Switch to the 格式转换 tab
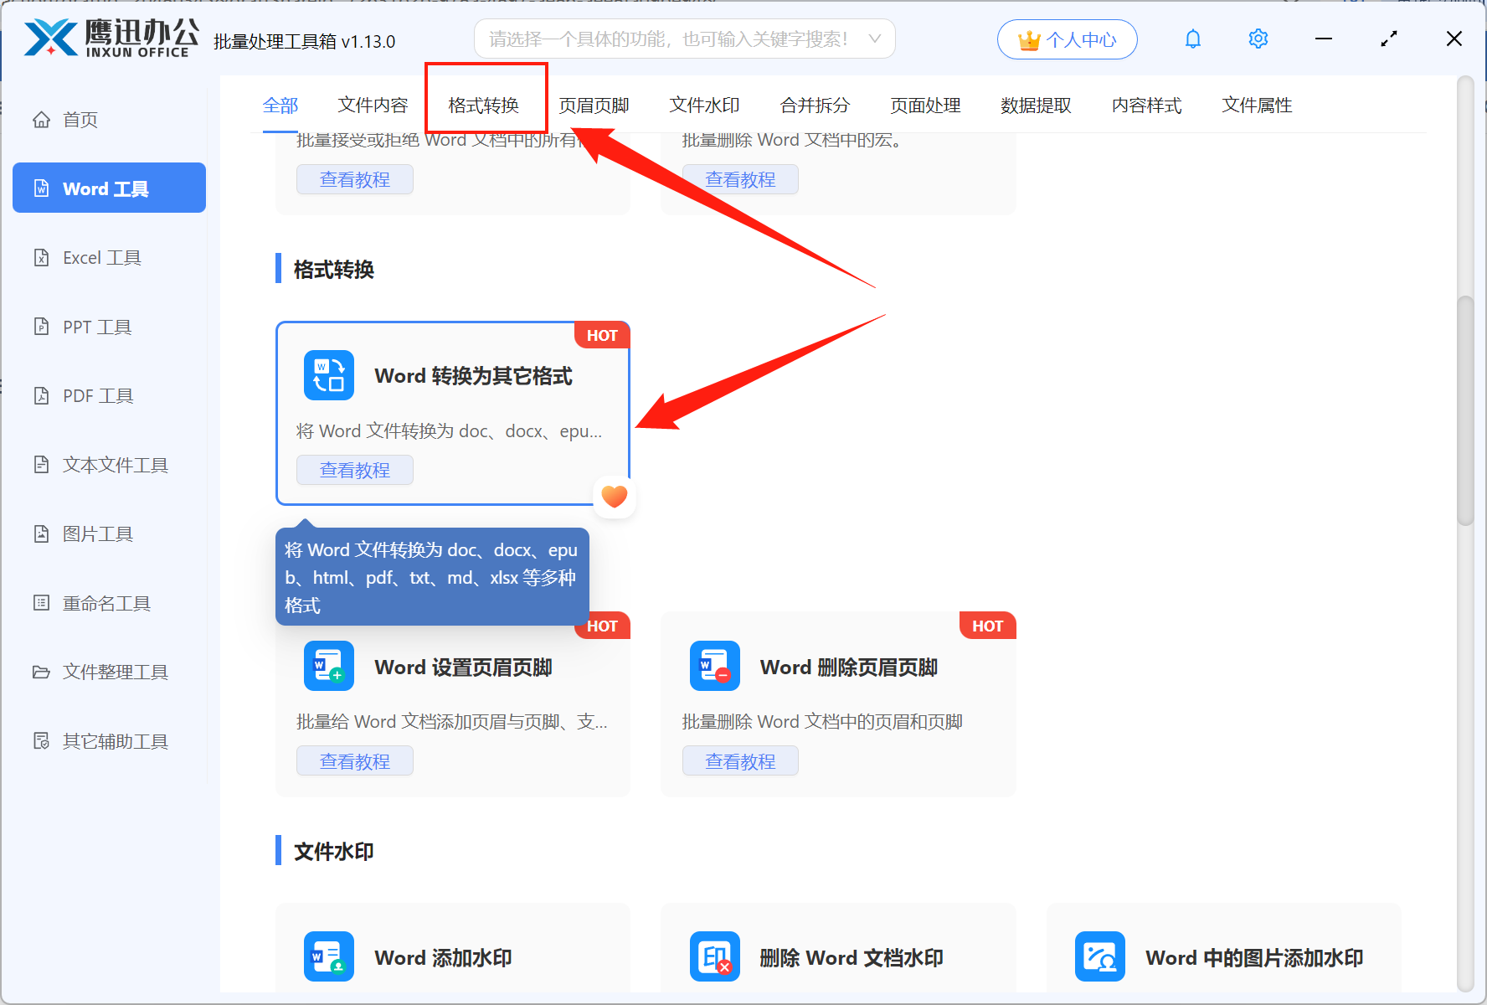The image size is (1487, 1005). tap(486, 106)
